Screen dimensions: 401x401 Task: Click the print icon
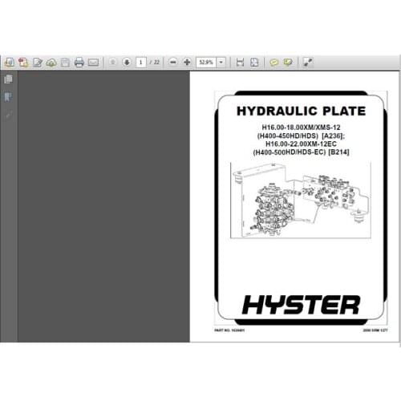pyautogui.click(x=79, y=63)
